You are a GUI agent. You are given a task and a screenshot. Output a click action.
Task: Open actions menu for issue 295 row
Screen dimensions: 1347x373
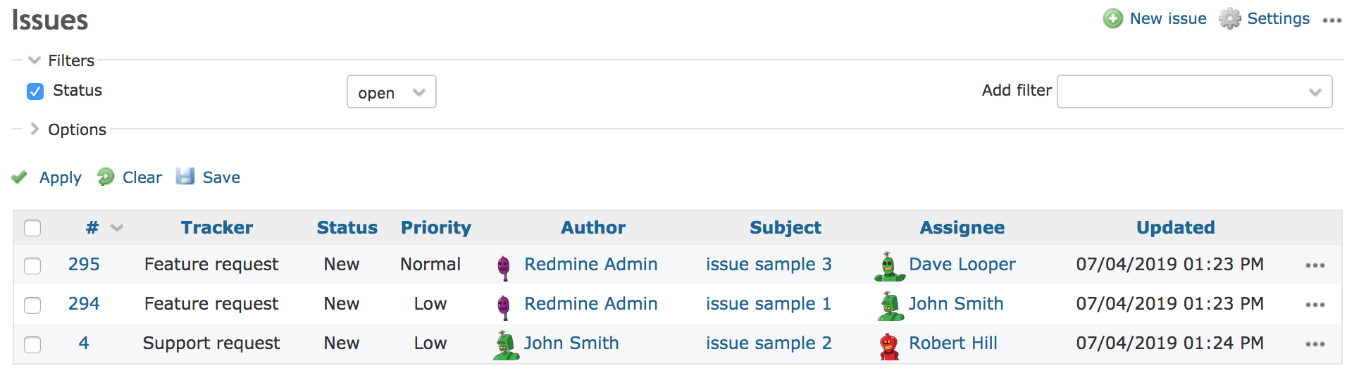[x=1315, y=265]
